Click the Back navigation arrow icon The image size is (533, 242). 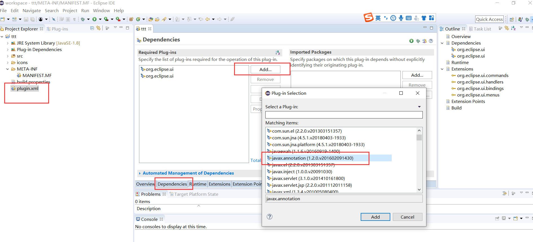tap(208, 19)
